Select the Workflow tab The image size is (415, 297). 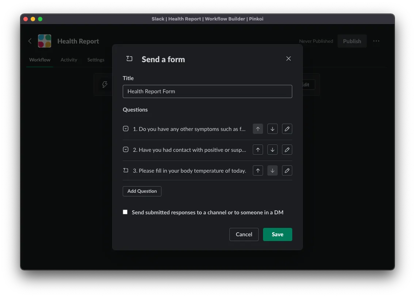pos(40,60)
